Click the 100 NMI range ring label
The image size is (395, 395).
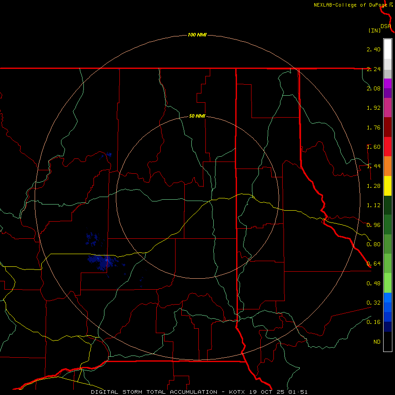click(x=197, y=35)
